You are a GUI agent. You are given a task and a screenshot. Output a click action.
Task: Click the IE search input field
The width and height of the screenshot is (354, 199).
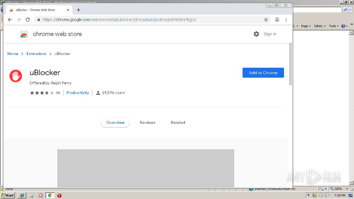317,10
